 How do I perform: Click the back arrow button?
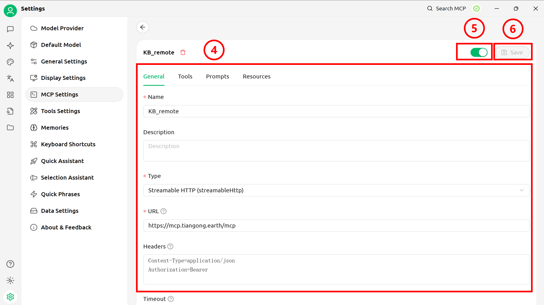tap(142, 27)
